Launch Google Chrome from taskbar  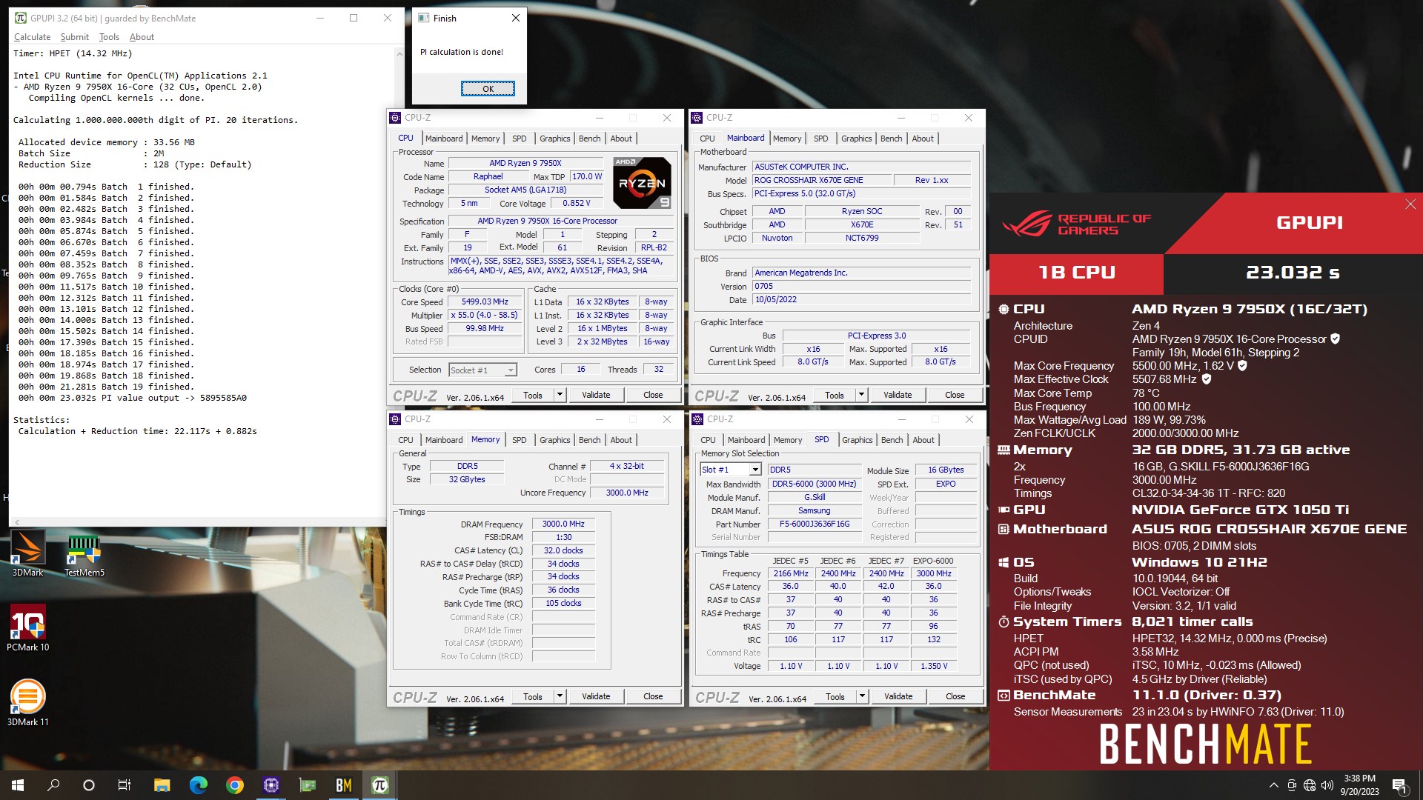[234, 785]
